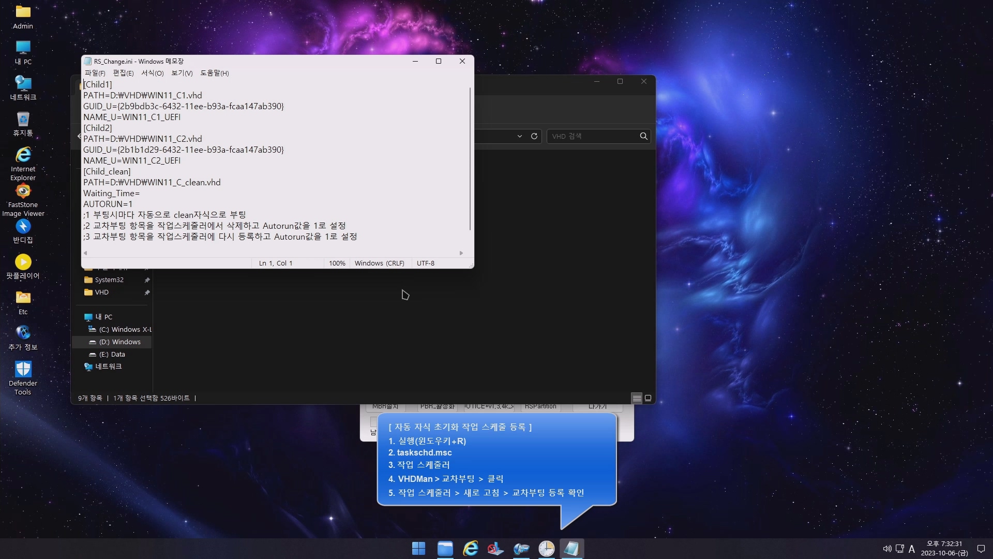Open the Windows Start button
The width and height of the screenshot is (993, 559).
coord(418,549)
